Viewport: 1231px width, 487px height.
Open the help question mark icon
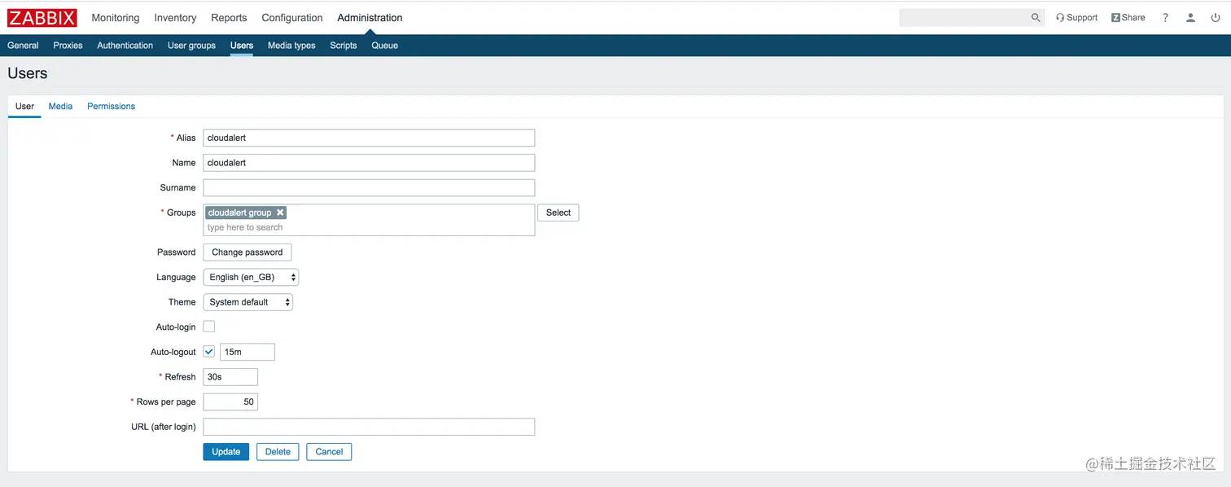1165,17
